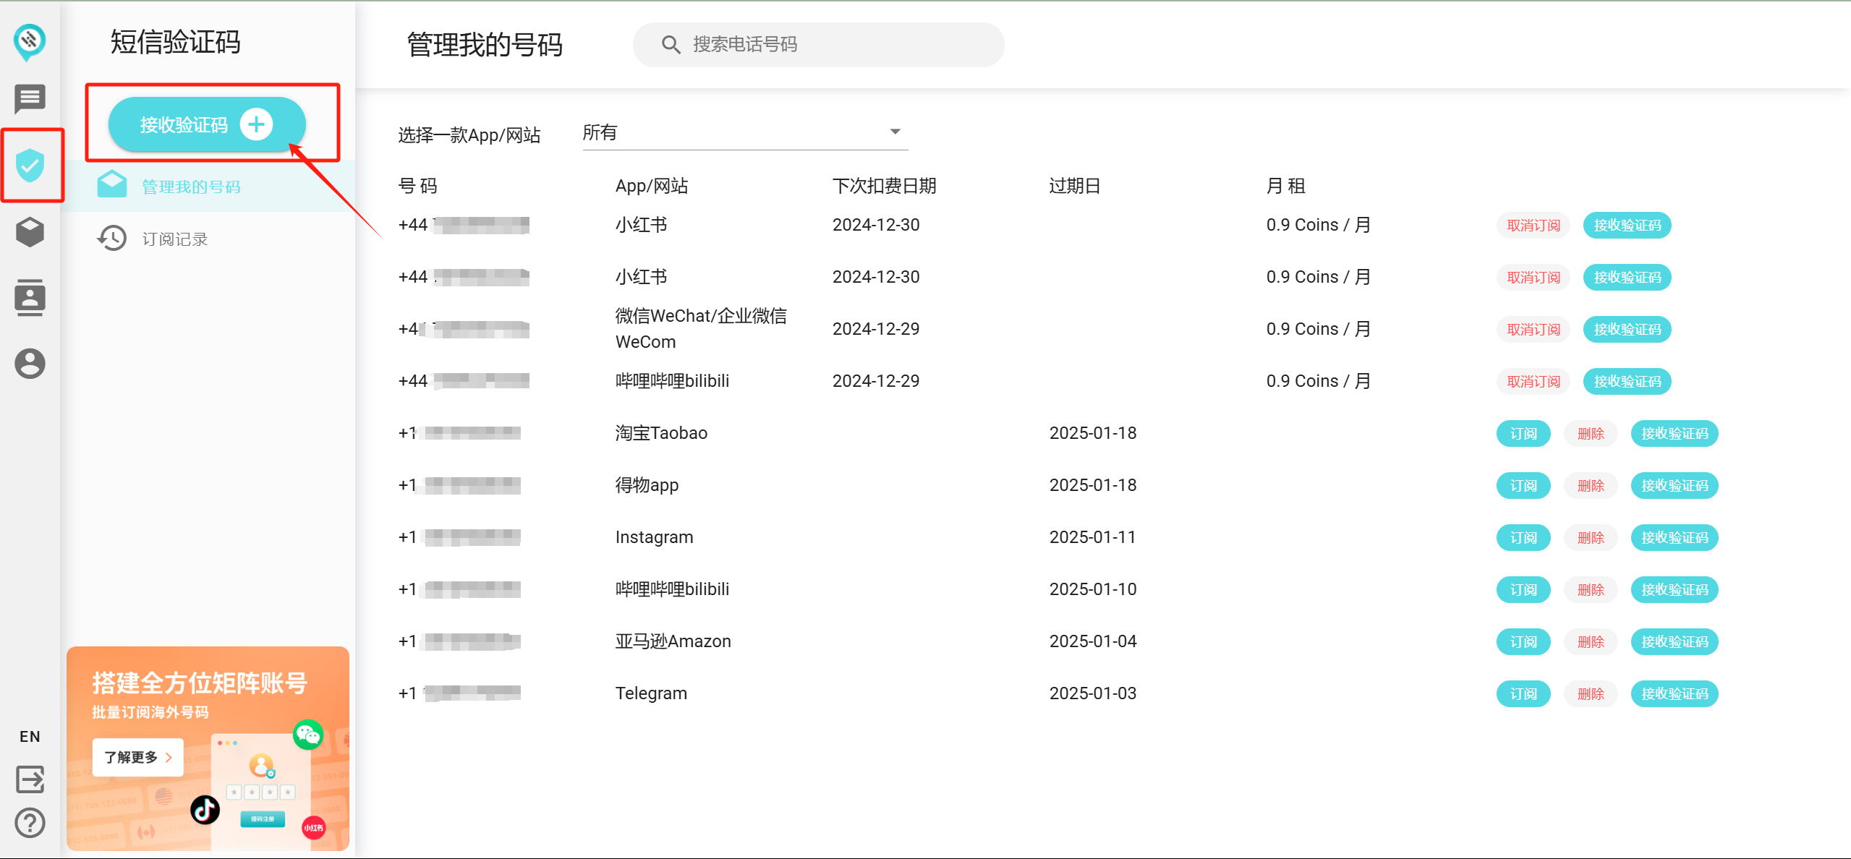Viewport: 1851px width, 859px height.
Task: Click 订阅 for 得物app number
Action: (x=1523, y=486)
